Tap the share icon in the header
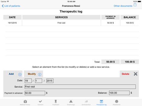 click(135, 5)
